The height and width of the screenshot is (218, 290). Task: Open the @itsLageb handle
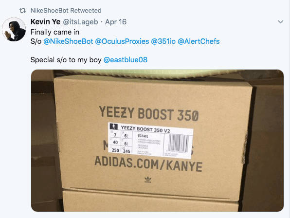(x=80, y=22)
